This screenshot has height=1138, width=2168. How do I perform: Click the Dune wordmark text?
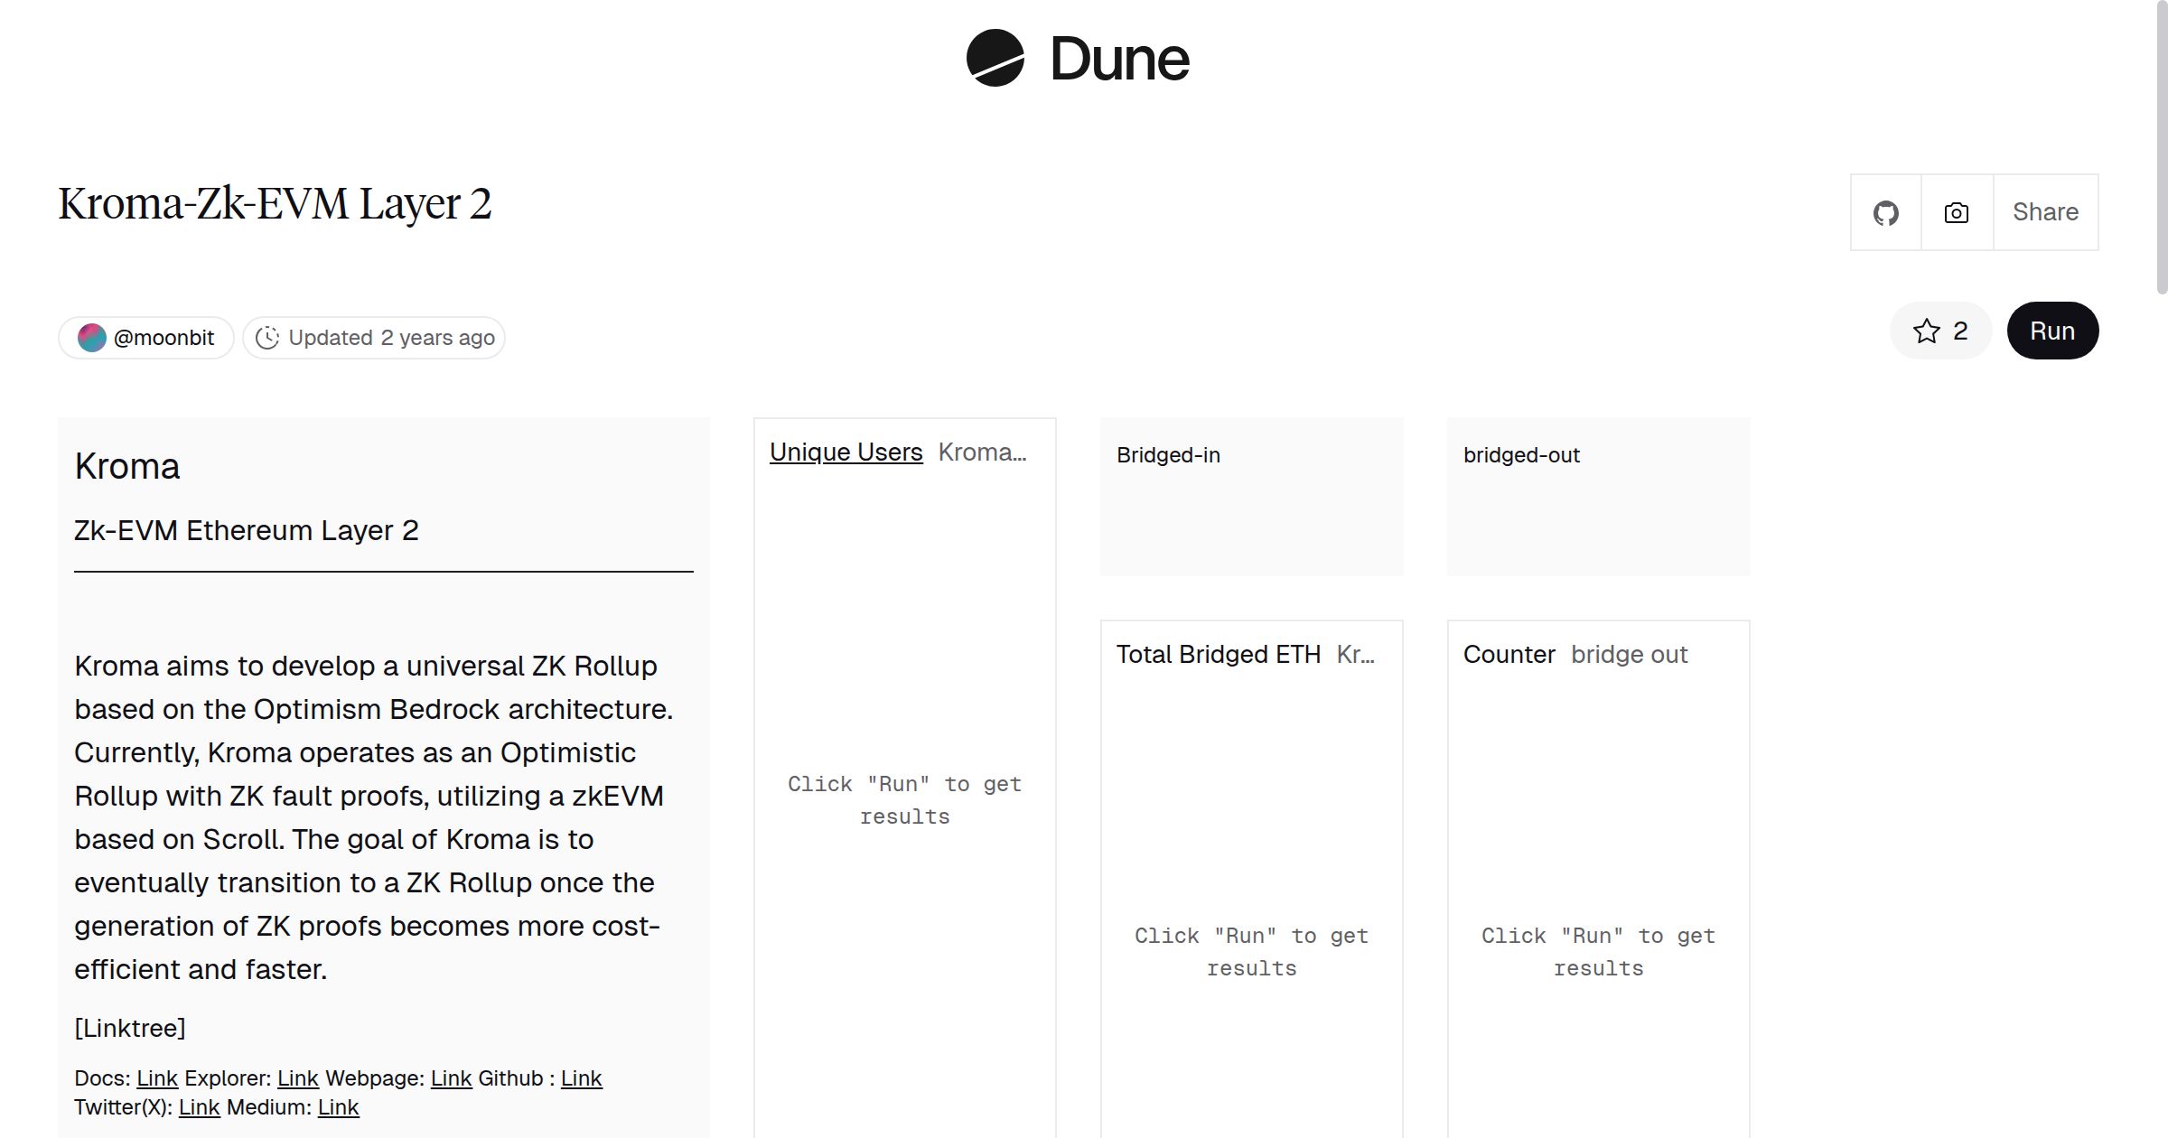tap(1119, 59)
